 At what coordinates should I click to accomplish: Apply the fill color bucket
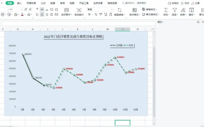pos(16,15)
